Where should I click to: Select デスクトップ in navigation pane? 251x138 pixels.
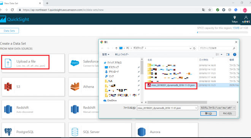click(x=112, y=67)
